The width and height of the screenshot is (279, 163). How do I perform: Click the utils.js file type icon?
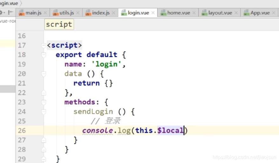point(56,13)
